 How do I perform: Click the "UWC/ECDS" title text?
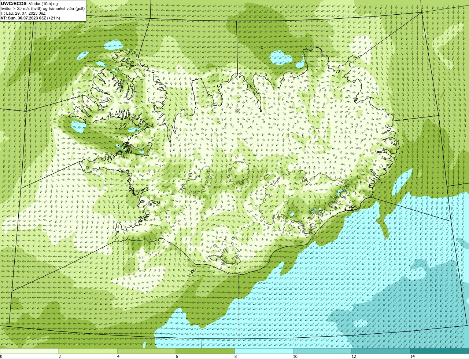pos(14,4)
